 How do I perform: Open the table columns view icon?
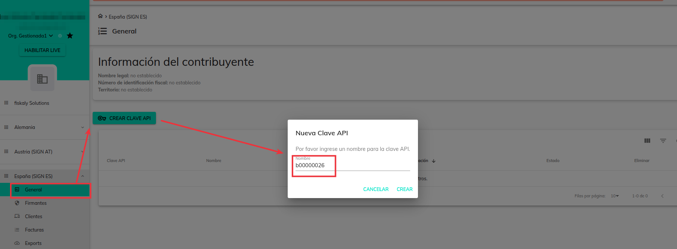[647, 141]
